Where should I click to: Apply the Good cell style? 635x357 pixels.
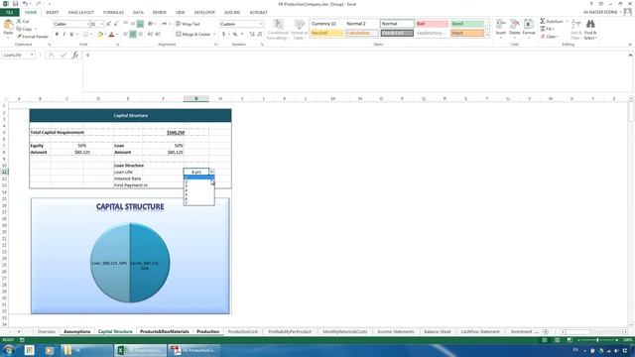point(467,24)
